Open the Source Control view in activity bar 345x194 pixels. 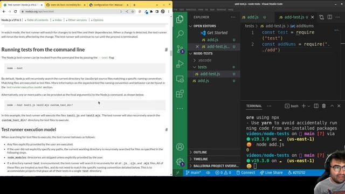[x=180, y=49]
